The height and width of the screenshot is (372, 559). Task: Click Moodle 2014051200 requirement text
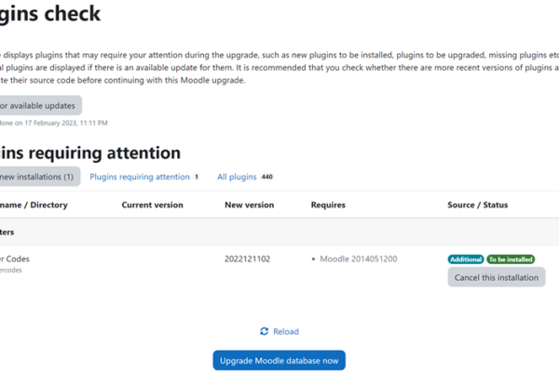pos(359,259)
